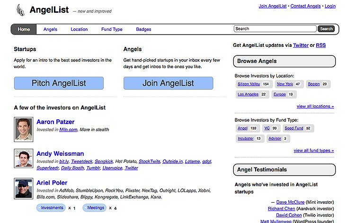Open view all locations link
This screenshot has width=355, height=223.
tap(315, 106)
